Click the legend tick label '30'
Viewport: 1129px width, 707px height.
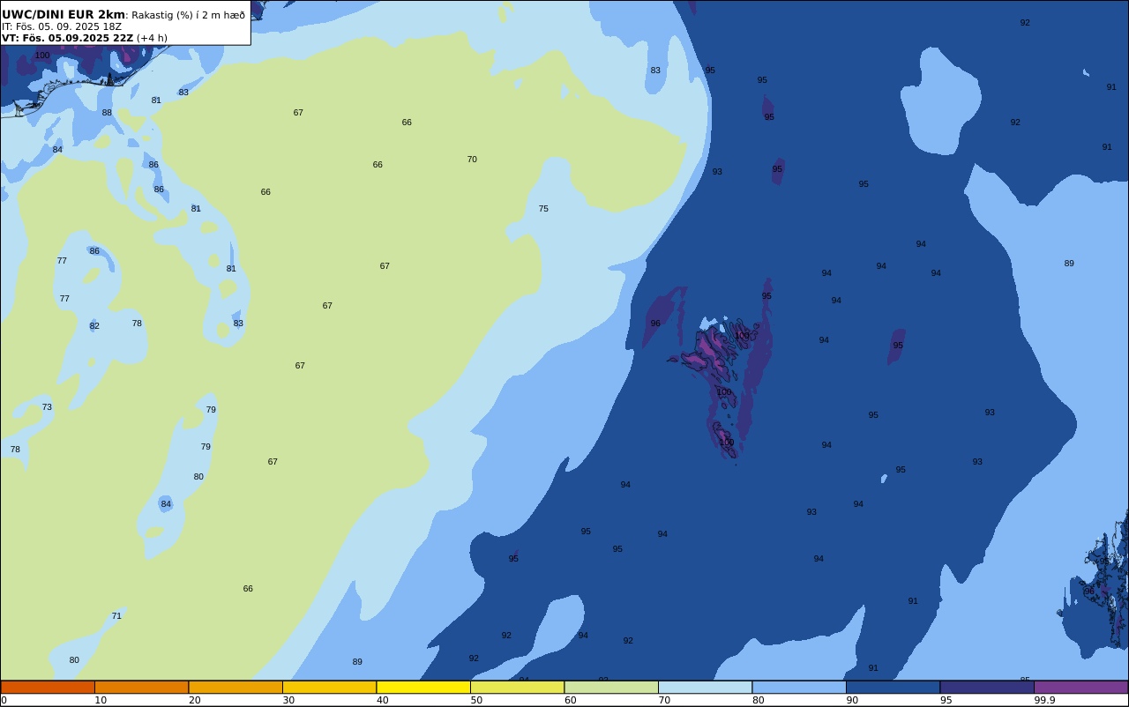288,700
